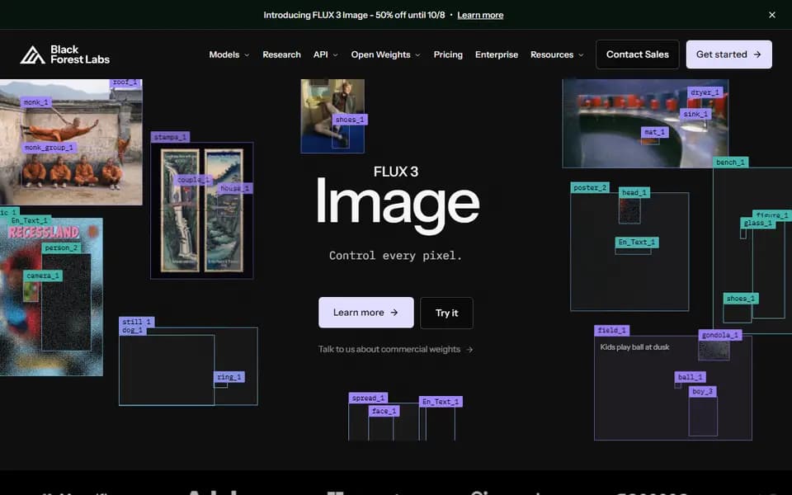Click the Black Forest Labs logo

pyautogui.click(x=64, y=54)
